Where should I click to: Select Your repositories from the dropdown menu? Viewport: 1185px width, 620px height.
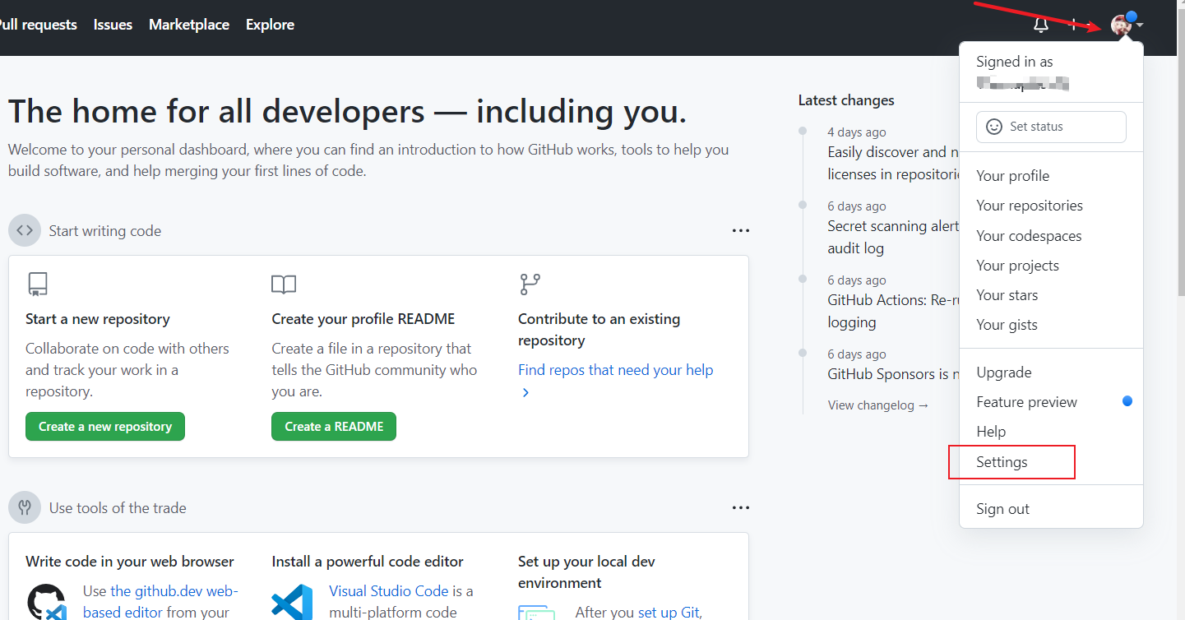1029,206
